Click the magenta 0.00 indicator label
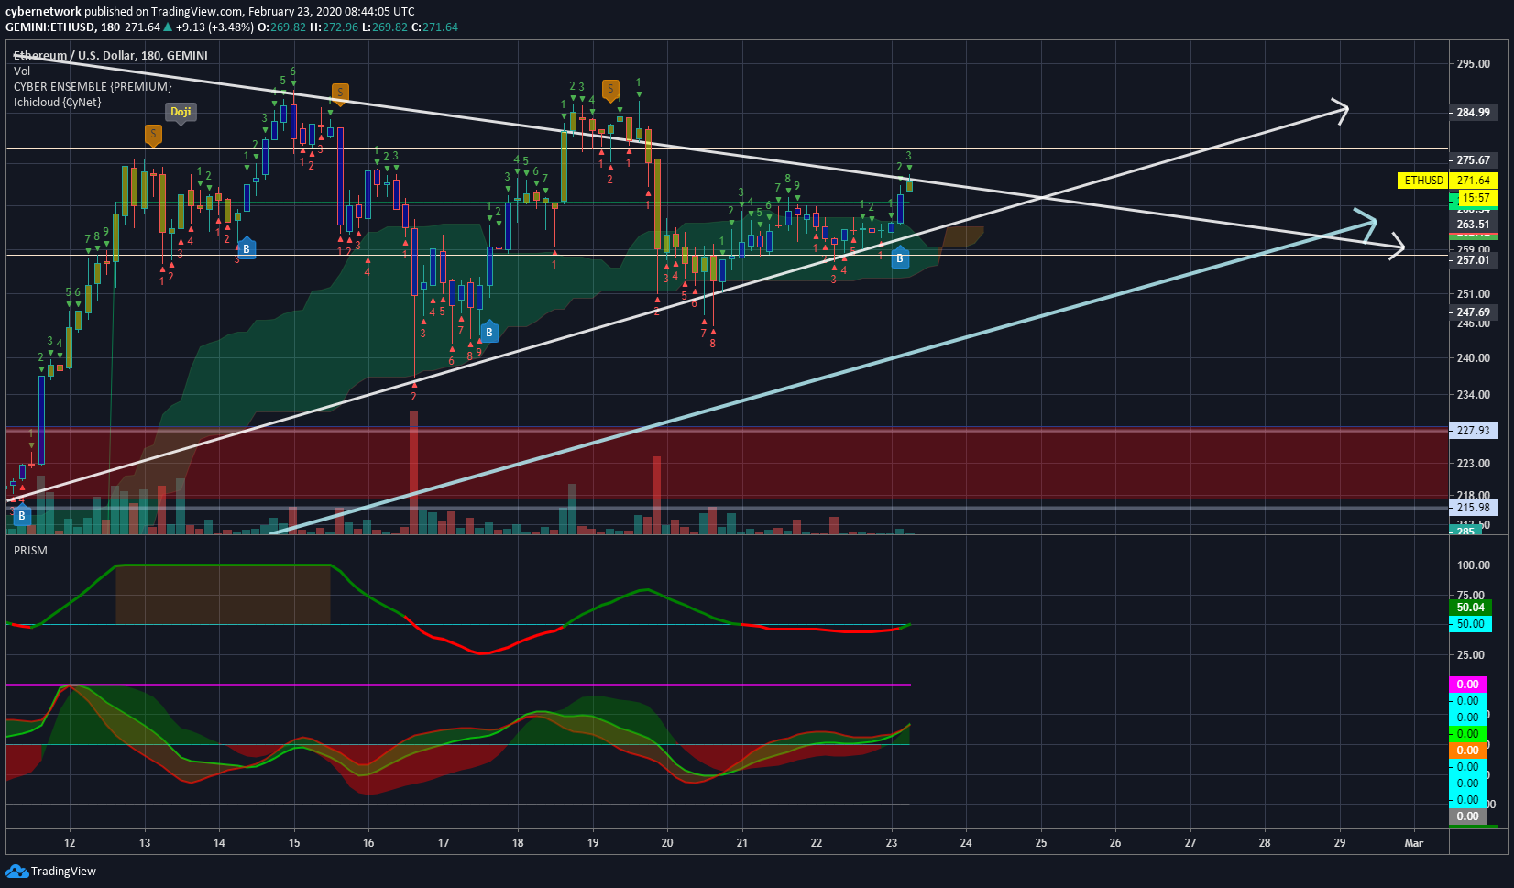This screenshot has height=888, width=1514. point(1468,685)
